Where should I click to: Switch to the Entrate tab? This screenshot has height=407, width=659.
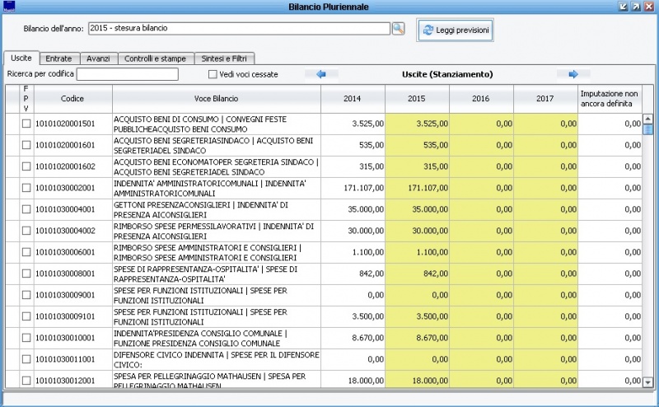pos(58,58)
